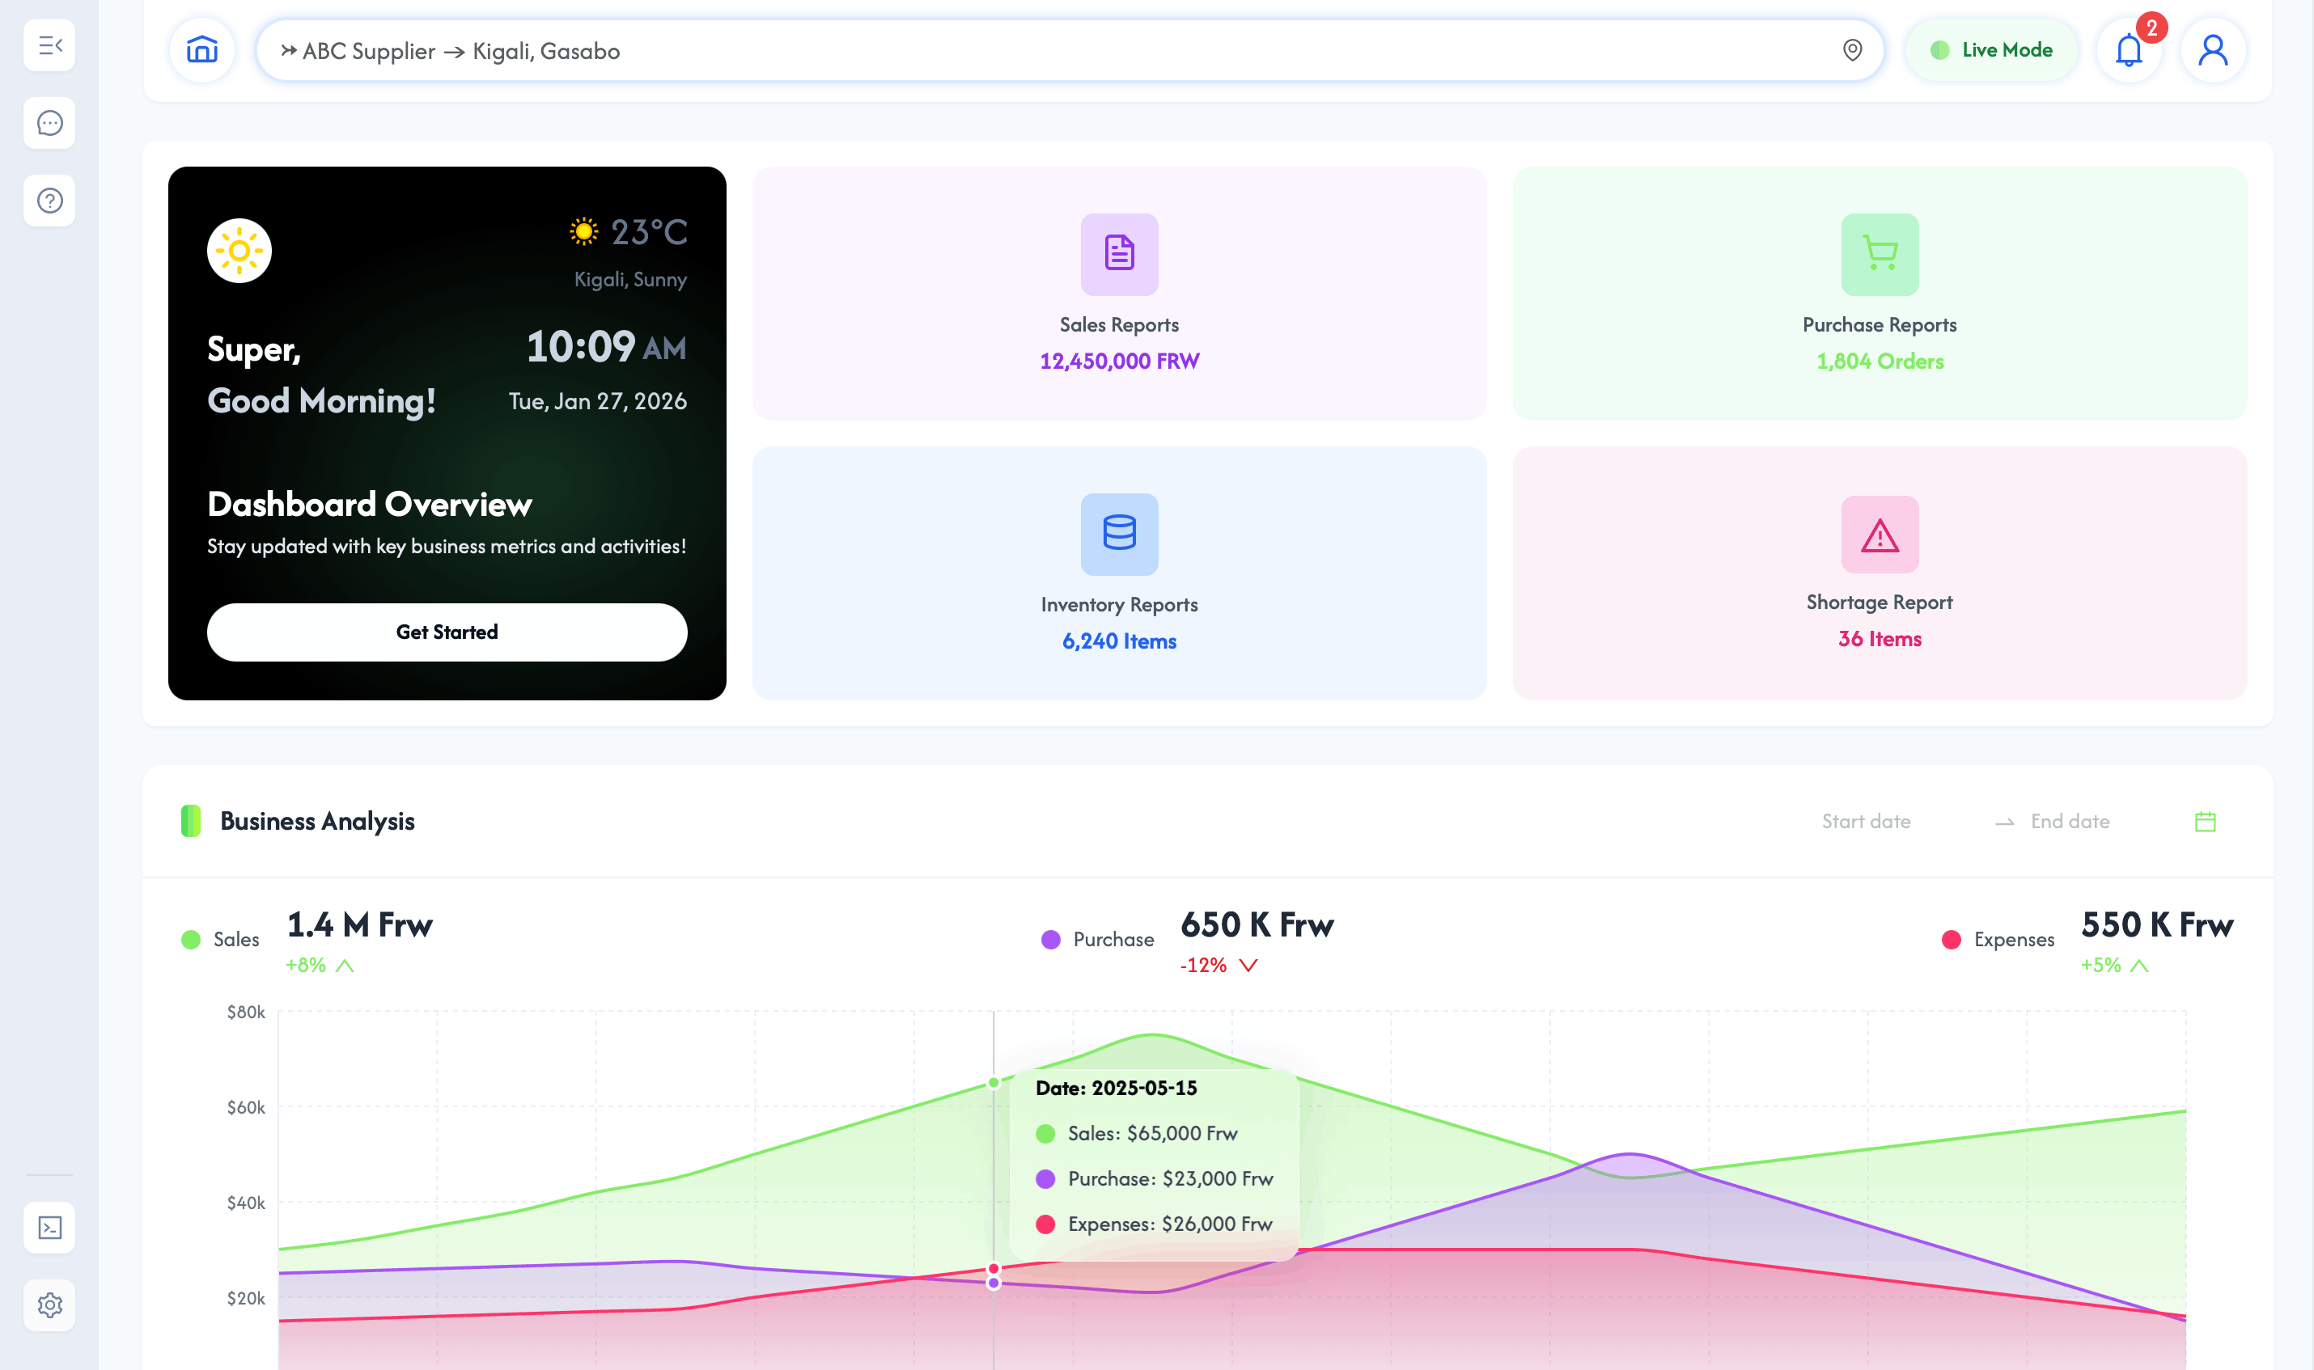Open the Sales Reports document icon

pos(1119,255)
